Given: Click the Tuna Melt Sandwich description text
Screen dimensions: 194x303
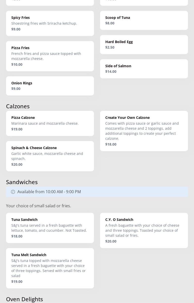Looking at the screenshot, I should coord(48,268).
